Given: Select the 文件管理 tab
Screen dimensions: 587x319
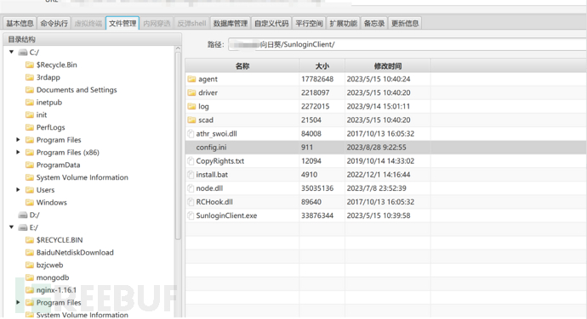Looking at the screenshot, I should click(x=123, y=23).
